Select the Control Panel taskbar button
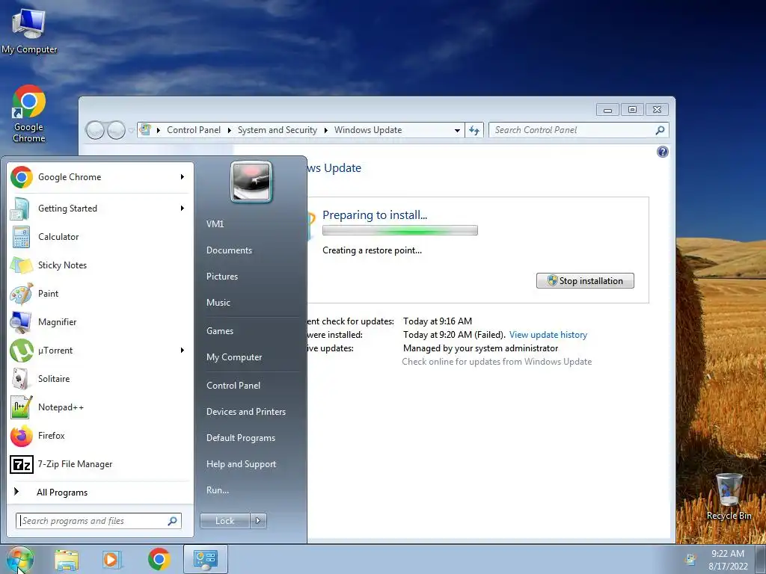Screen dimensions: 766x574 (x=206, y=559)
